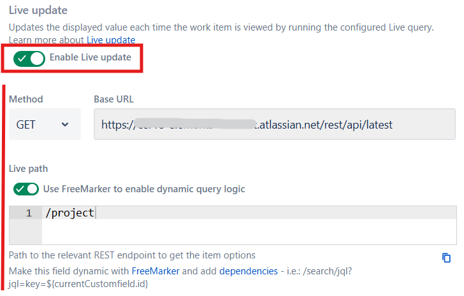Open the 'Learn more about Live update' link
464x296 pixels.
tap(111, 40)
